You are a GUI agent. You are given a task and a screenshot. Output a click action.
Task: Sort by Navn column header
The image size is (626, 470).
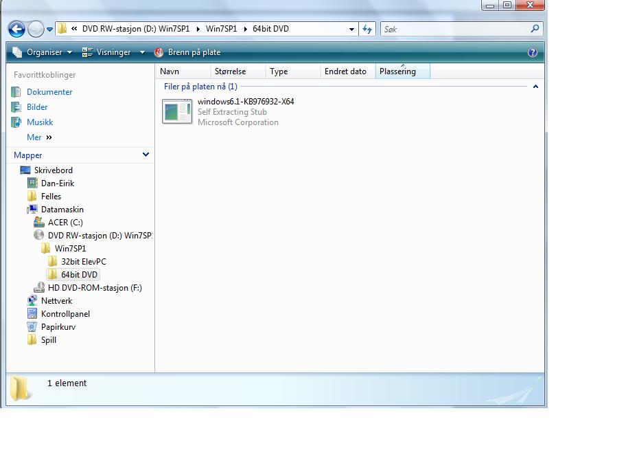click(x=183, y=71)
